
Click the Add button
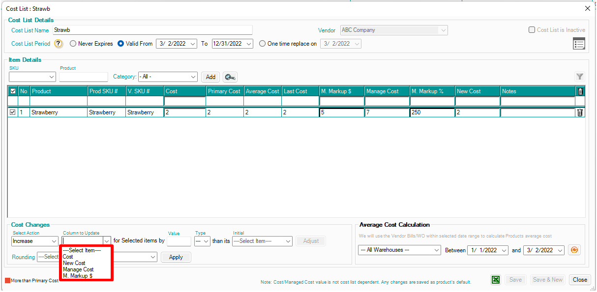pyautogui.click(x=210, y=77)
